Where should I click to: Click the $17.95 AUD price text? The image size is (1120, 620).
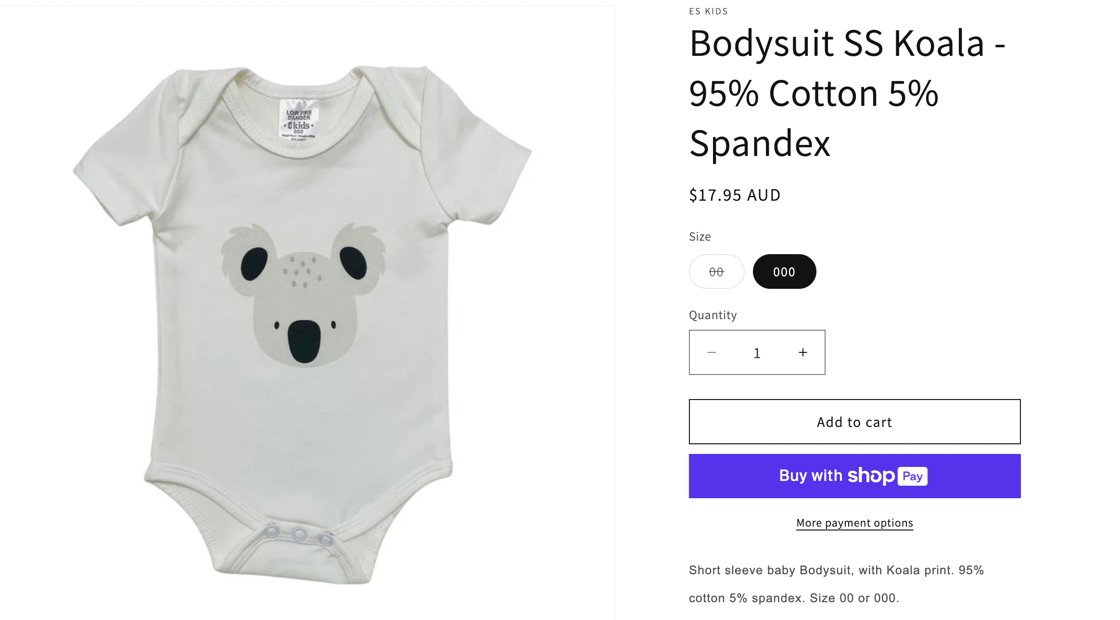[734, 195]
